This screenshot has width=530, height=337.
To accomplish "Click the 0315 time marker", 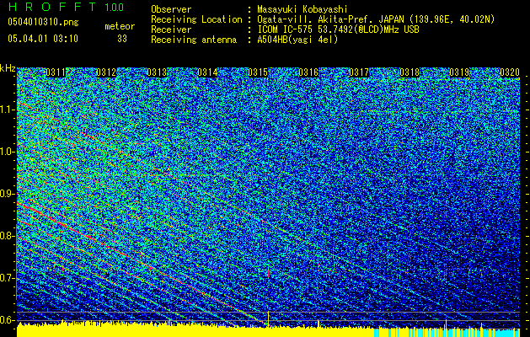I will [258, 72].
